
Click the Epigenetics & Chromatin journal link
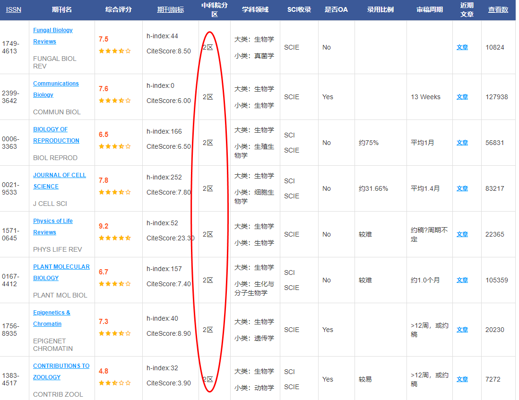(52, 313)
